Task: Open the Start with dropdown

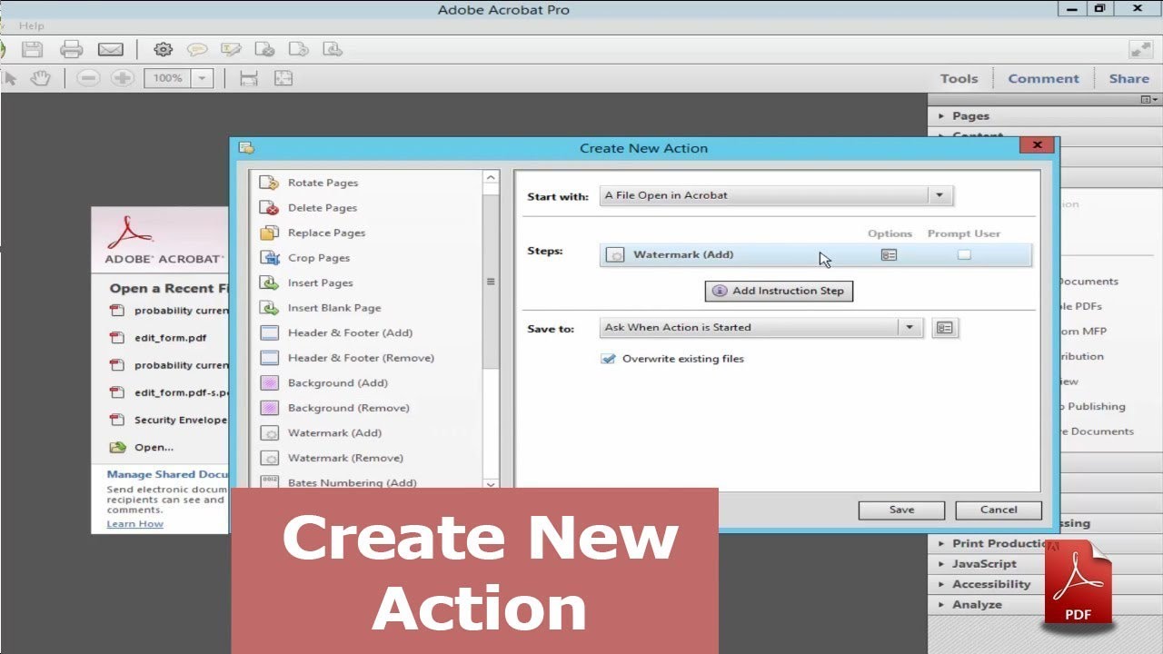Action: (777, 195)
